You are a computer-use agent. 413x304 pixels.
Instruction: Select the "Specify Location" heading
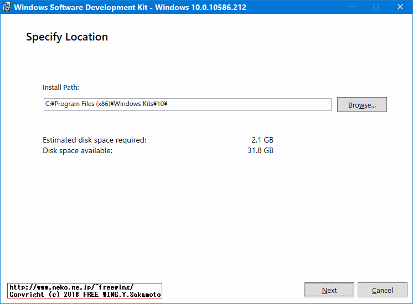click(67, 37)
